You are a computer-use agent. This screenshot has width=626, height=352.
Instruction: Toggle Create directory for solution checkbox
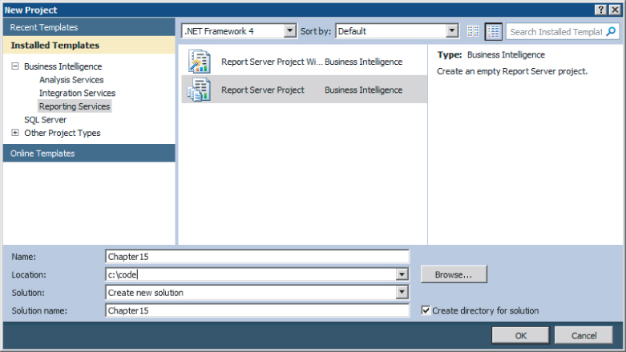426,310
